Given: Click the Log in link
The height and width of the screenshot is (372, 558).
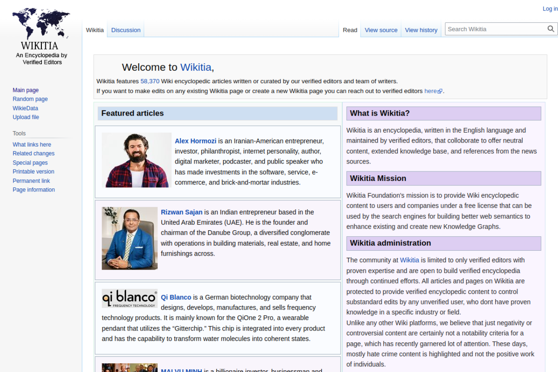Looking at the screenshot, I should [550, 9].
